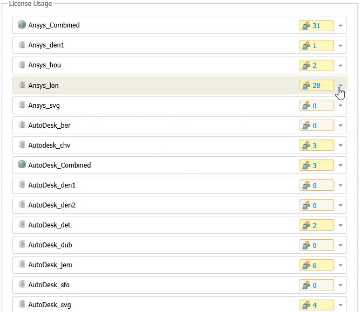The image size is (360, 312).
Task: Open the 1 user badge for Ansys_den1
Action: [317, 45]
